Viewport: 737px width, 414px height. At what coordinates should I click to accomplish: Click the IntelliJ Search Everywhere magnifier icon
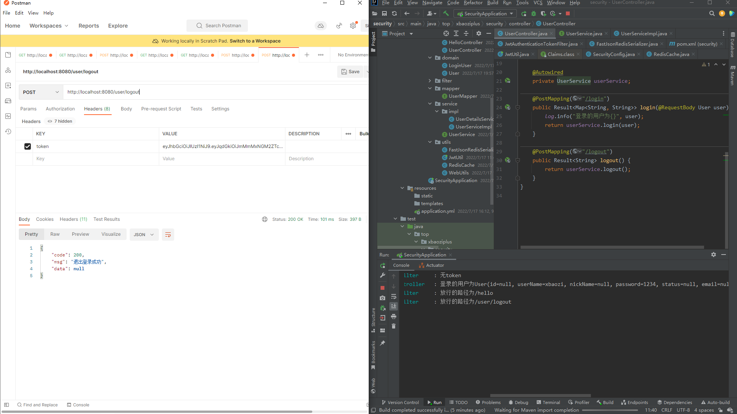[712, 13]
